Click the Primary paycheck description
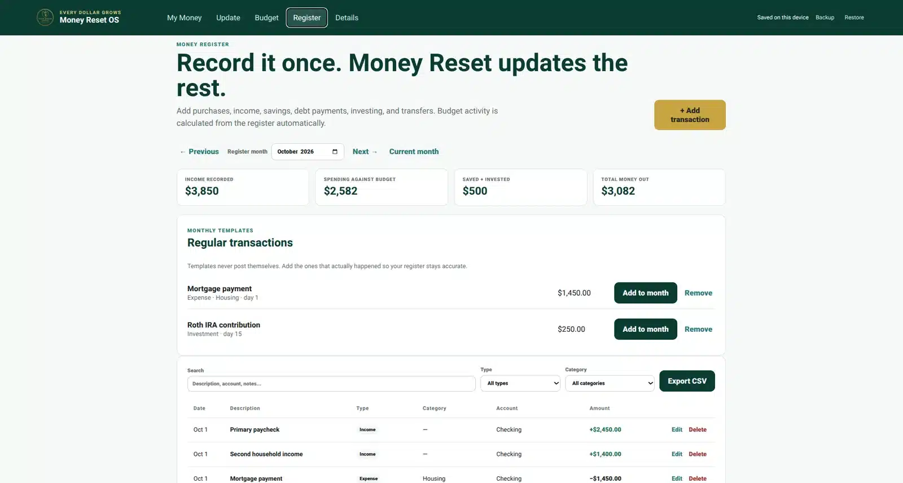This screenshot has width=903, height=483. (x=255, y=430)
